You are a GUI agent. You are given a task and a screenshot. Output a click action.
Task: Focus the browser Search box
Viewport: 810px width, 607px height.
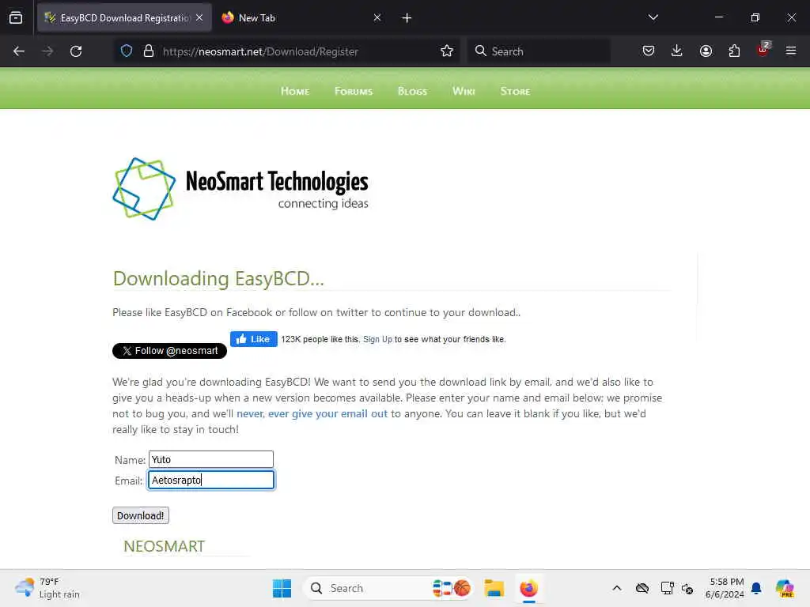539,51
